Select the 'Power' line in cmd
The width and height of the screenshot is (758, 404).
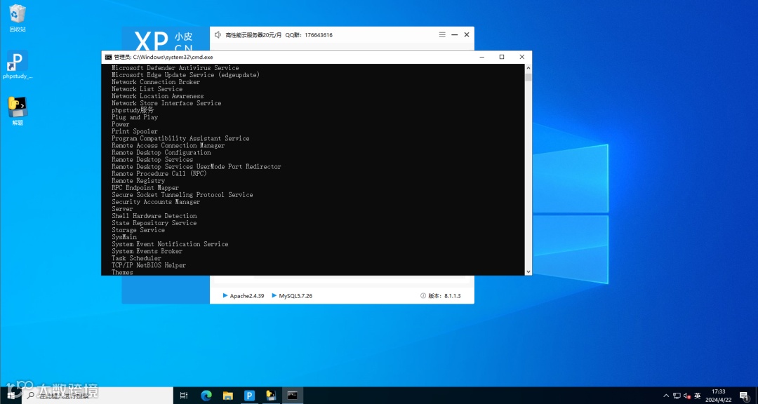(121, 124)
